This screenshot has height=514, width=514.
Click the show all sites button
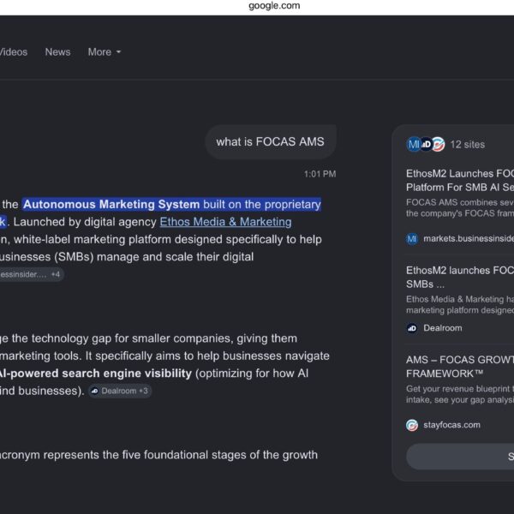click(x=460, y=457)
